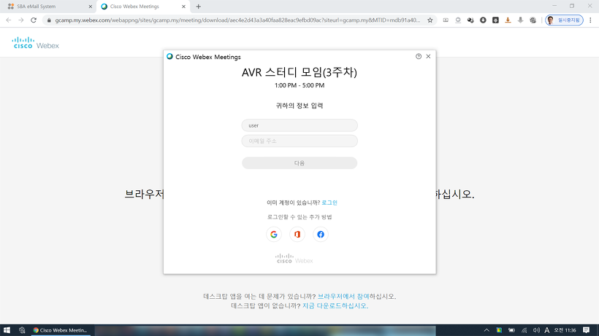Bookmark this page with the star icon
Screen dimensions: 599x336
[x=430, y=20]
